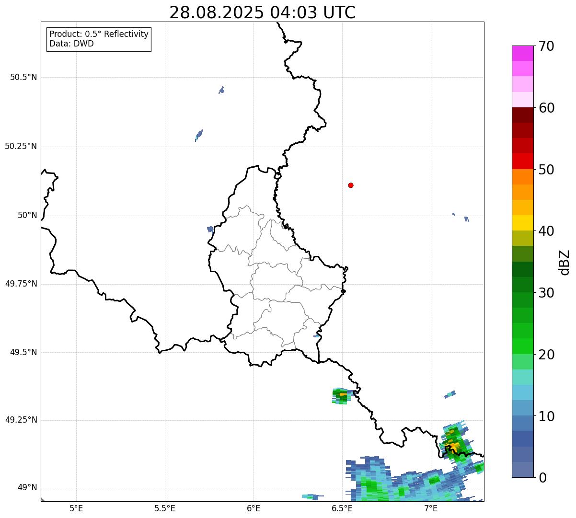The width and height of the screenshot is (576, 518).
Task: Click the Data: DWD label
Action: click(x=71, y=44)
